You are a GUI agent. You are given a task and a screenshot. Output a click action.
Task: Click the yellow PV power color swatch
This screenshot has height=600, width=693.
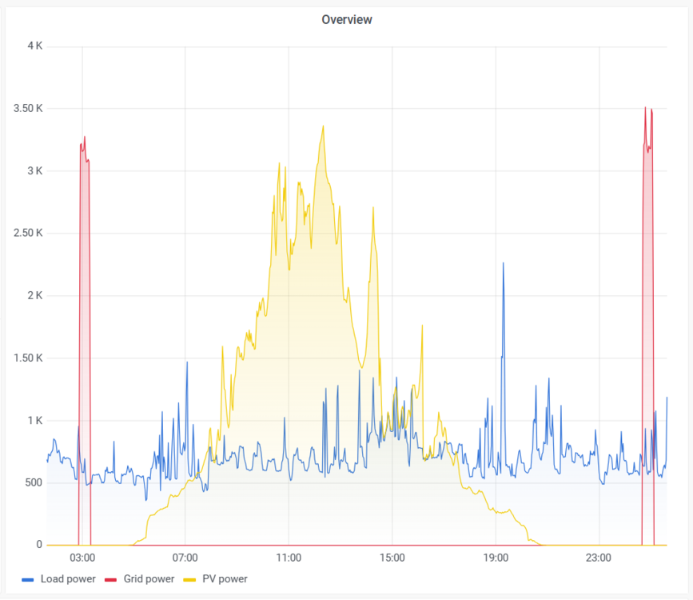point(189,580)
